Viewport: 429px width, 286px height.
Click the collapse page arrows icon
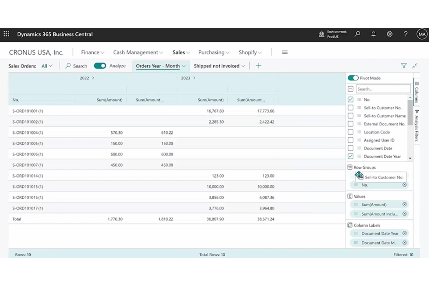tap(415, 66)
